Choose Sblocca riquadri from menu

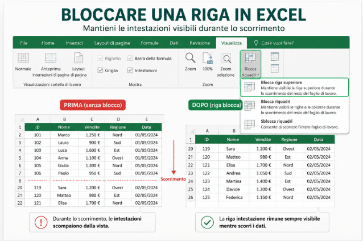[294, 124]
